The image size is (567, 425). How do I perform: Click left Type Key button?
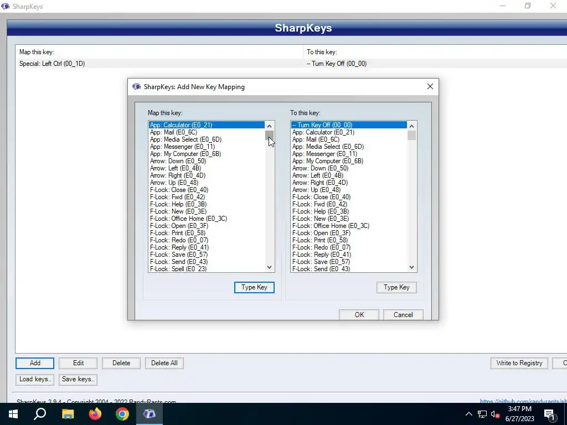pyautogui.click(x=254, y=287)
